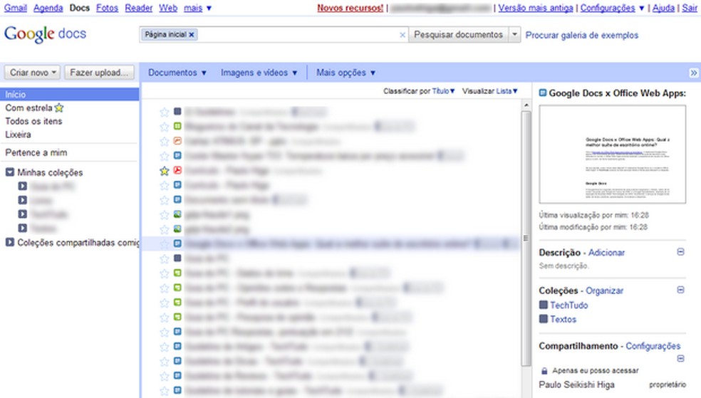Click Adicionar next to Descrição
701x398 pixels.
[x=606, y=253]
